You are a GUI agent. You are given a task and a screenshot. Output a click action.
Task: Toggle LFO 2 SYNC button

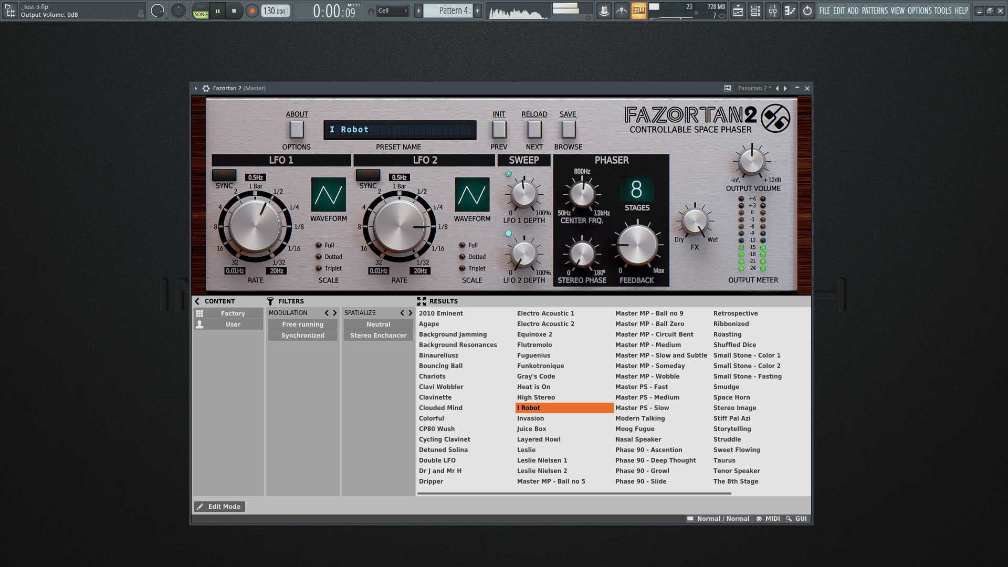(x=368, y=174)
